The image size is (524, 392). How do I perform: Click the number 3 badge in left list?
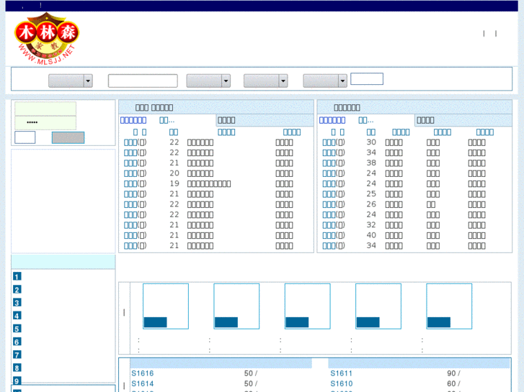pos(17,303)
